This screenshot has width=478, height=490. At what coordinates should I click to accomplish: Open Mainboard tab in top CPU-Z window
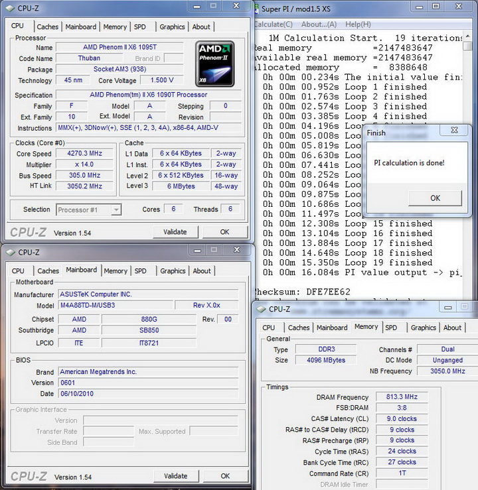[81, 27]
